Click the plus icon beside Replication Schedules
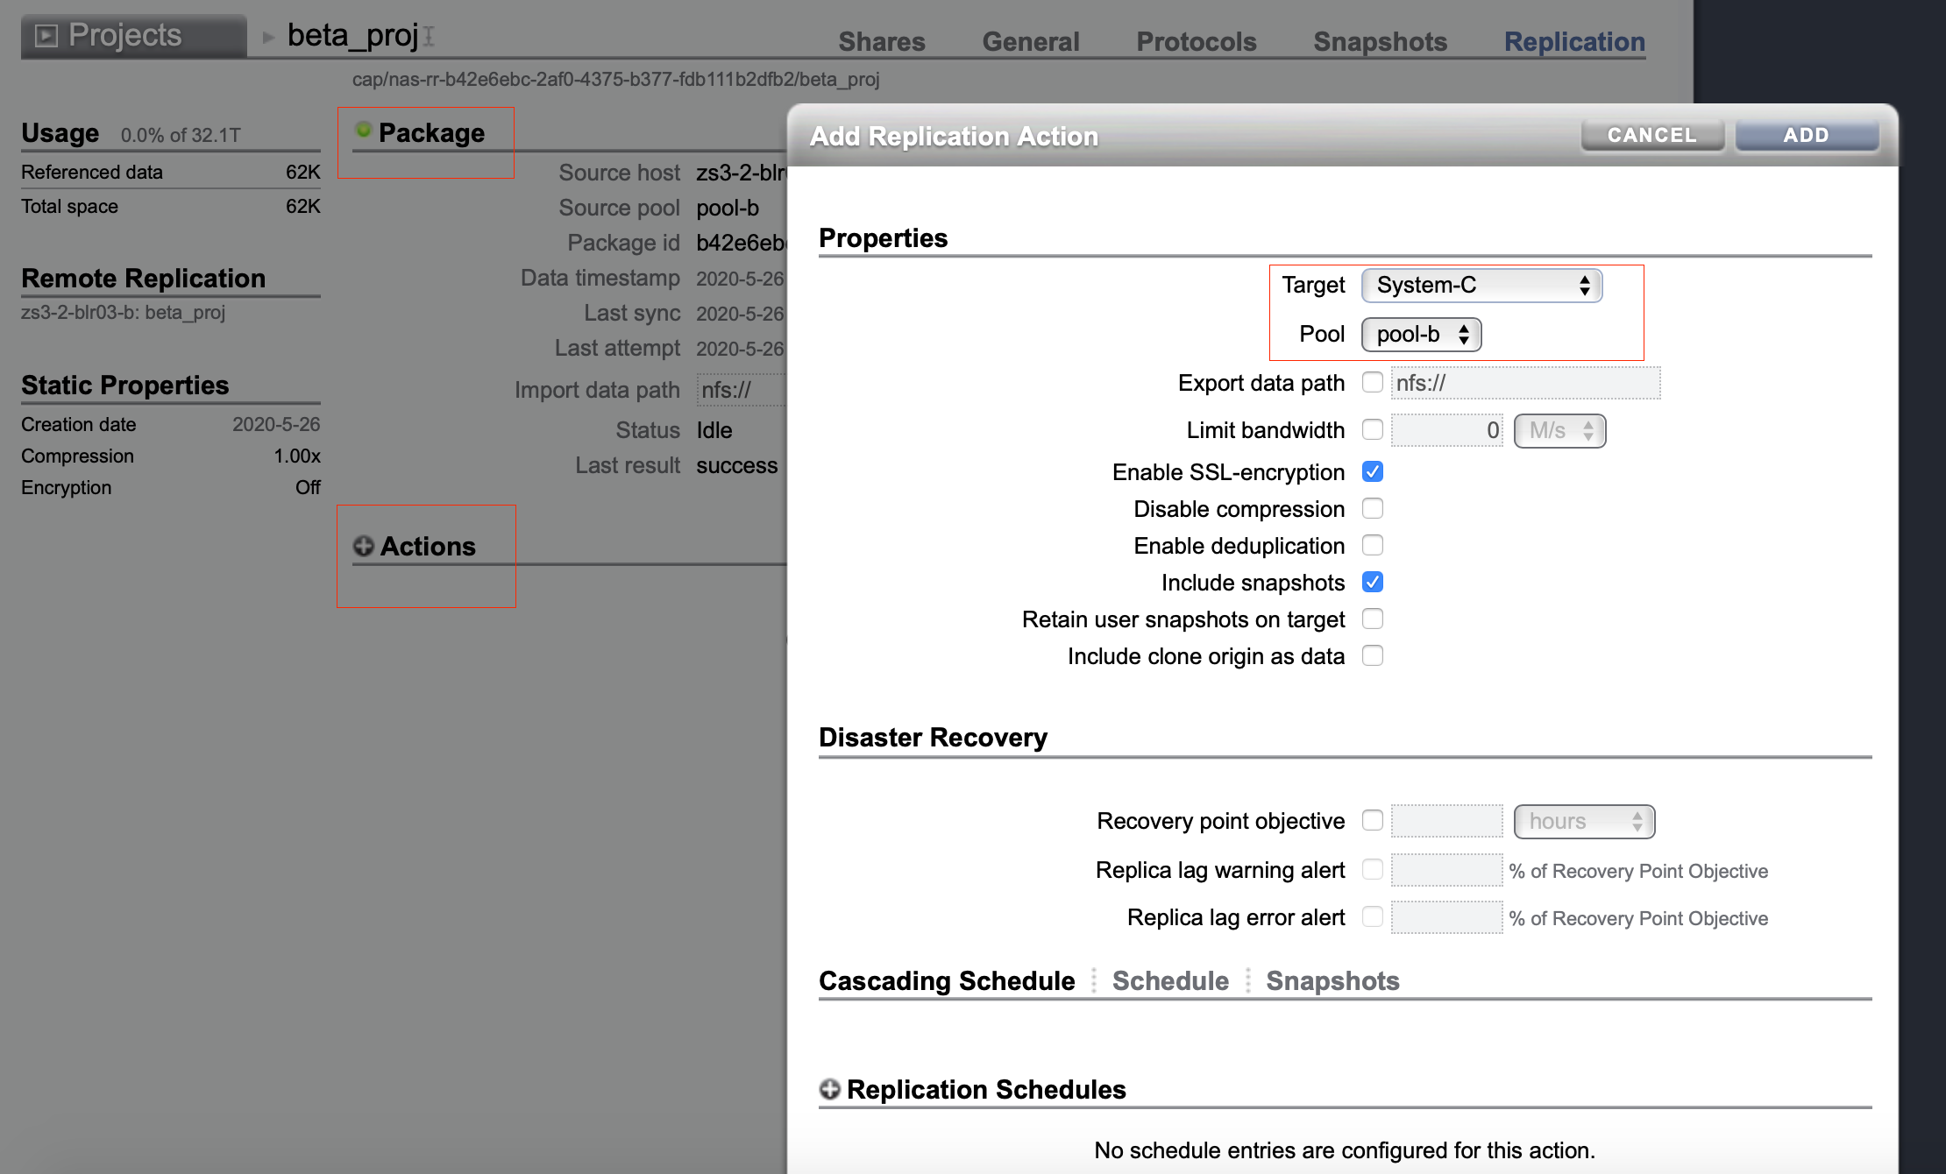Viewport: 1946px width, 1174px height. tap(830, 1089)
